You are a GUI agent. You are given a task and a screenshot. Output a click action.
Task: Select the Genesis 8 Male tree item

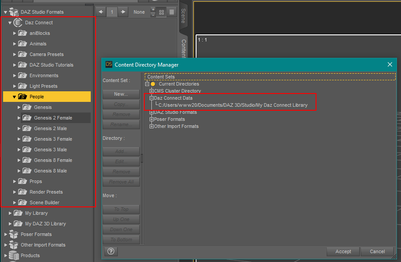coord(50,171)
